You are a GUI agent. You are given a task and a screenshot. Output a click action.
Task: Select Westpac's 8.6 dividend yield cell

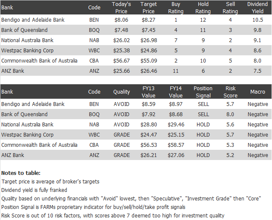tap(258, 51)
